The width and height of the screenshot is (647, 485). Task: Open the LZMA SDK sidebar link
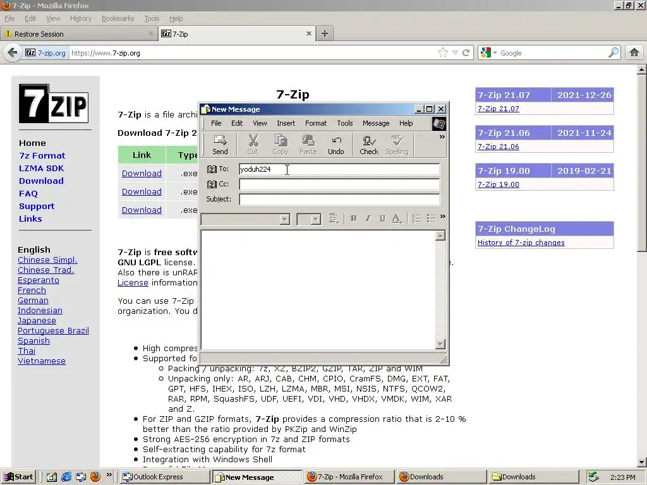click(x=41, y=168)
